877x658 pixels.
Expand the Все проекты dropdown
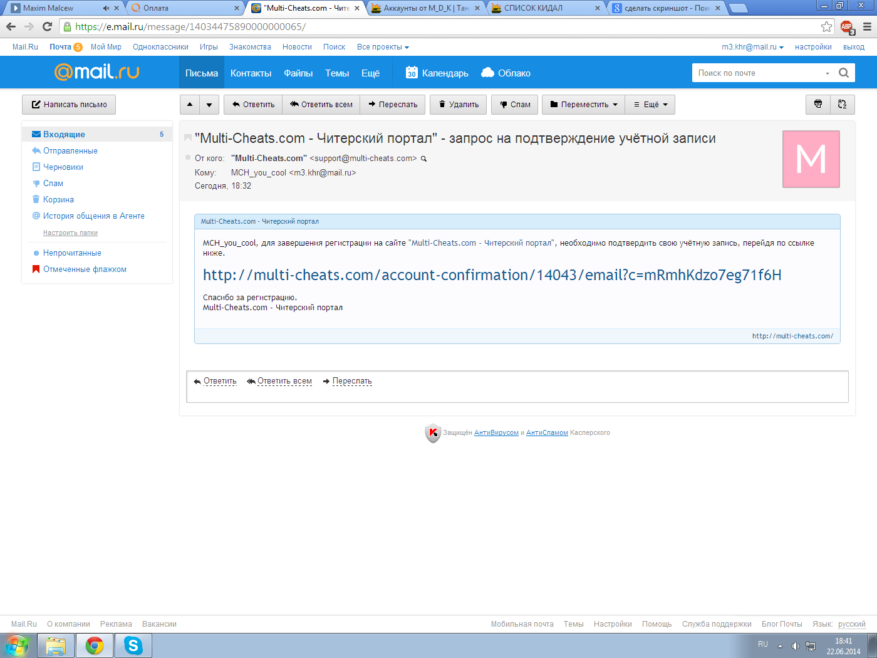(383, 47)
